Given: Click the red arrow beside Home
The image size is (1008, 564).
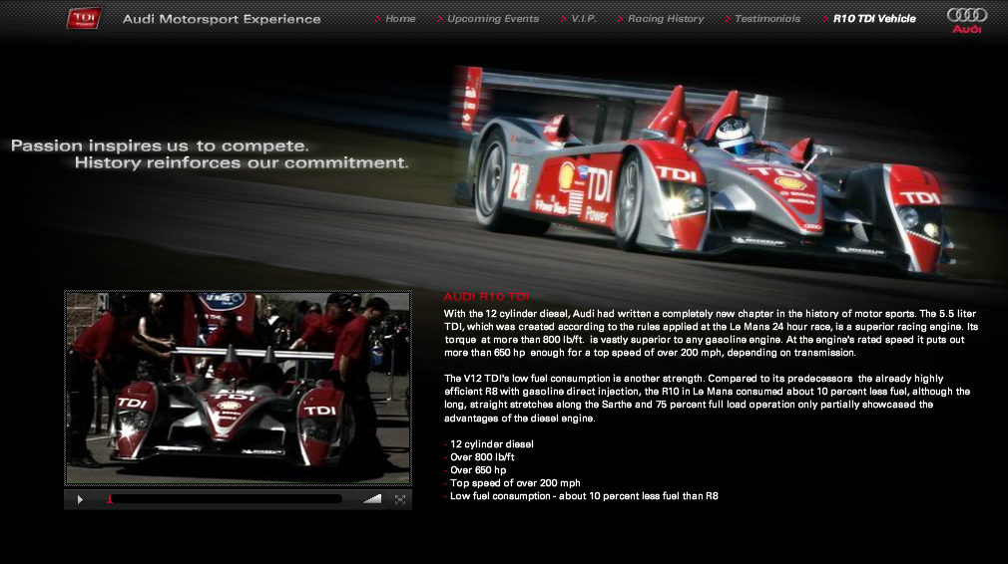Looking at the screenshot, I should coord(377,19).
